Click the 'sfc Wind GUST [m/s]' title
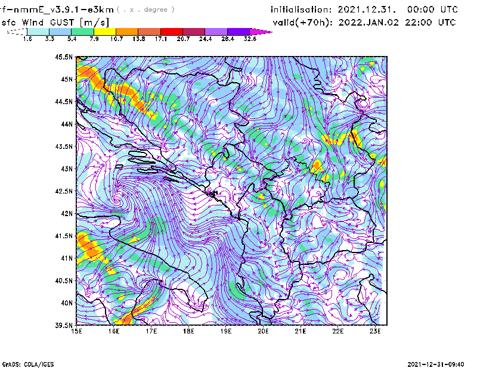This screenshot has height=368, width=477. 55,23
